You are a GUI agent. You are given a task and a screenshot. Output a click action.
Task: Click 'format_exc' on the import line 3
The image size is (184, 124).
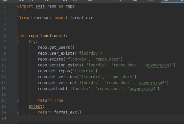click(x=81, y=18)
